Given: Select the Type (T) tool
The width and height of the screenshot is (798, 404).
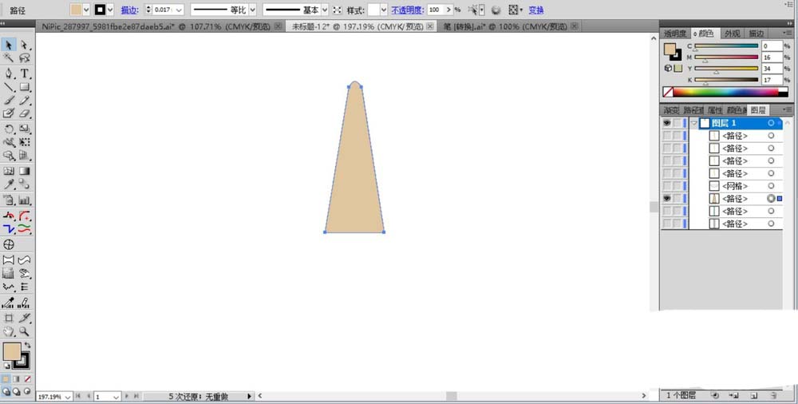Looking at the screenshot, I should [24, 73].
